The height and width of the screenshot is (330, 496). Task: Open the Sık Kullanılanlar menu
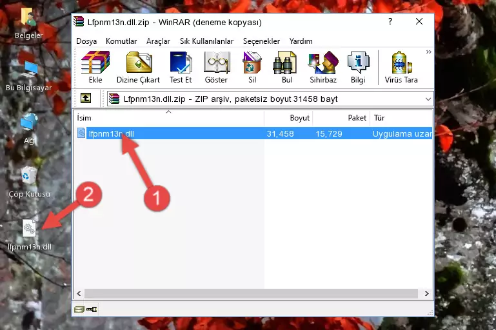click(x=206, y=41)
